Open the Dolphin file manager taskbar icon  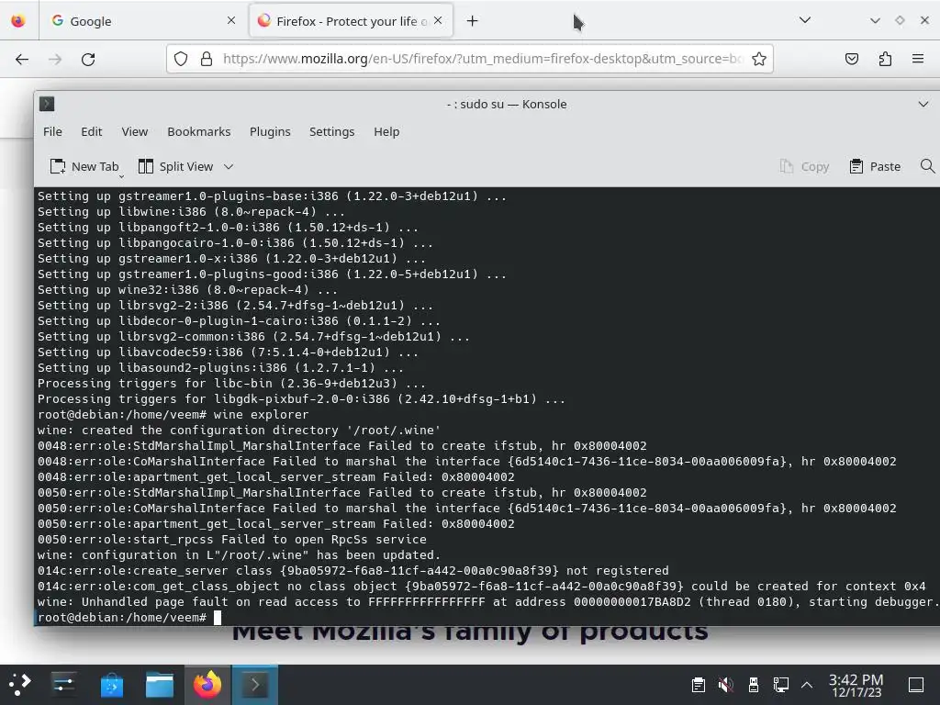click(x=160, y=684)
